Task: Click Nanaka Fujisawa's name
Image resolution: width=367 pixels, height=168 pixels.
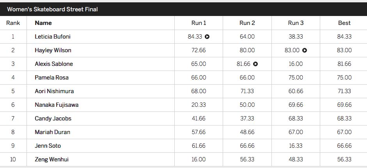Action: click(57, 105)
